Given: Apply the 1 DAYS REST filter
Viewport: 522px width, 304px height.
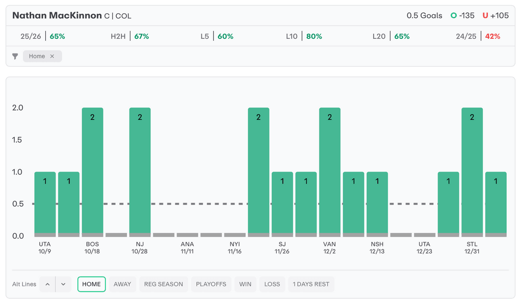Looking at the screenshot, I should [x=311, y=284].
